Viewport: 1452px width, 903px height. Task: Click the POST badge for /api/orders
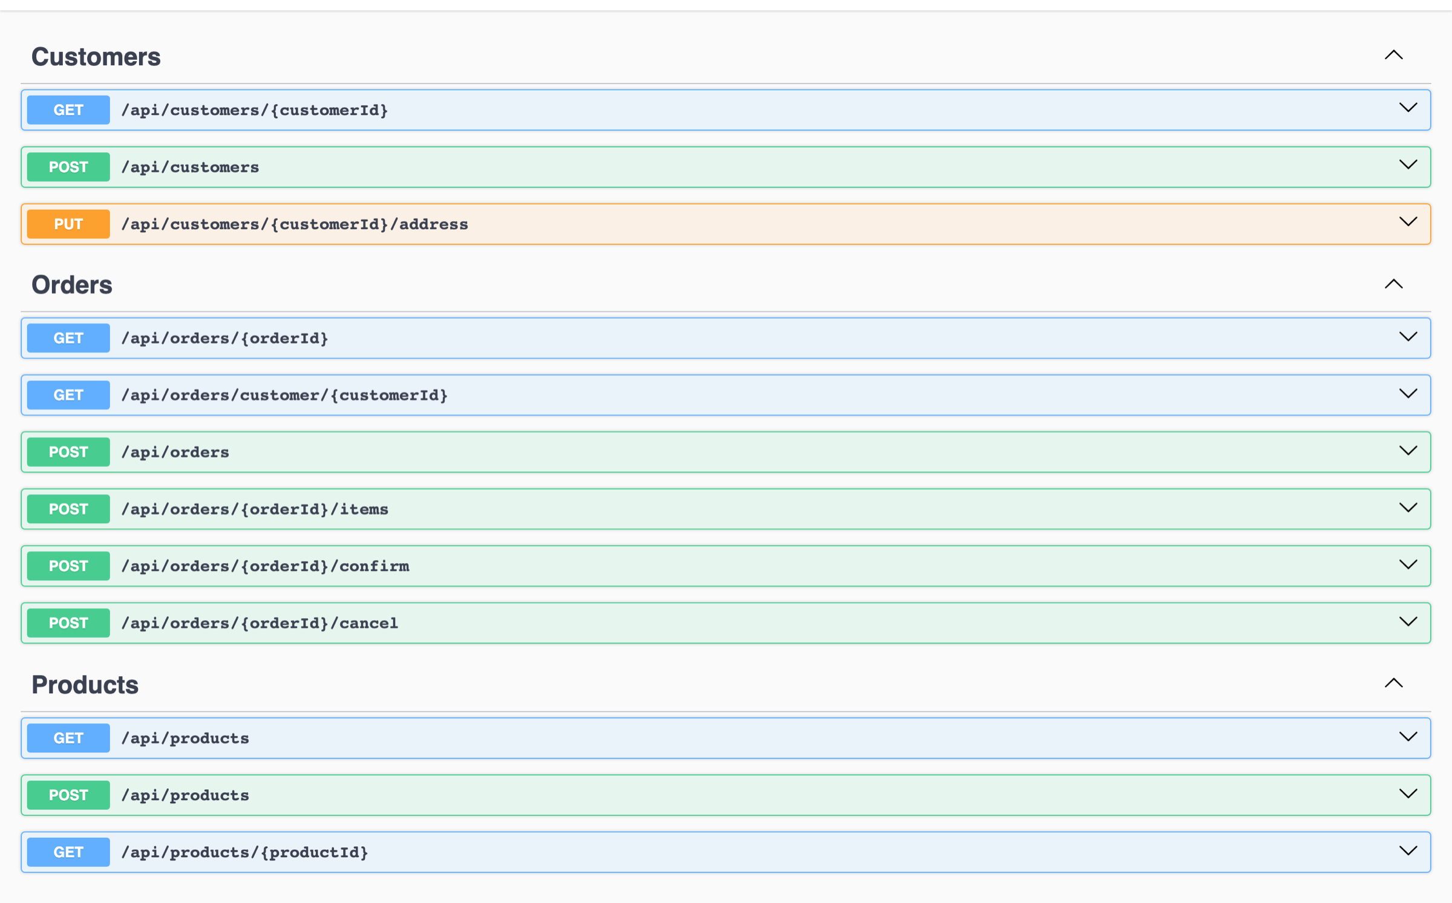pos(68,452)
